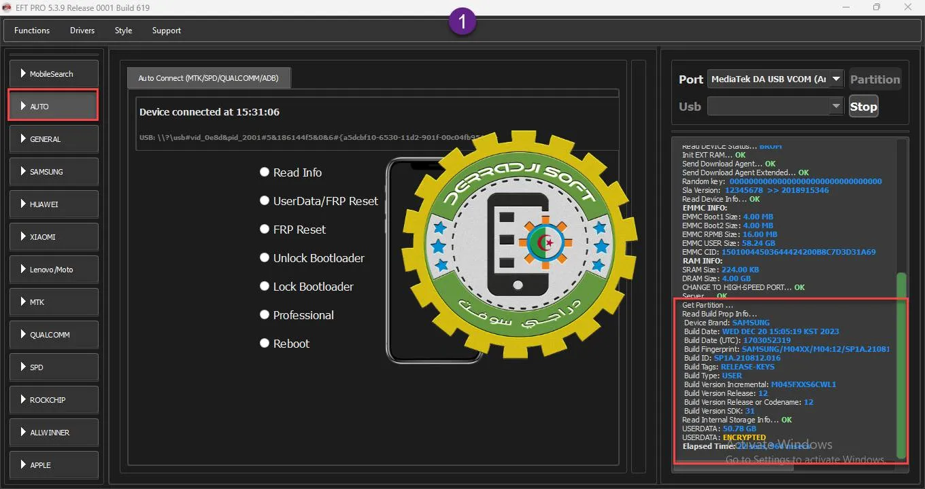
Task: Select the Reboot radio option
Action: 265,344
